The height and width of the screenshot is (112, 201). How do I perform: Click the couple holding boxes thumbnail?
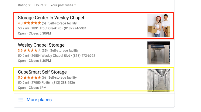point(159,25)
